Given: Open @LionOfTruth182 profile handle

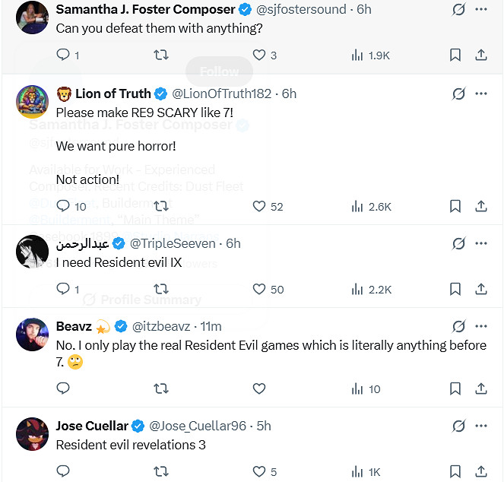Looking at the screenshot, I should coord(221,94).
